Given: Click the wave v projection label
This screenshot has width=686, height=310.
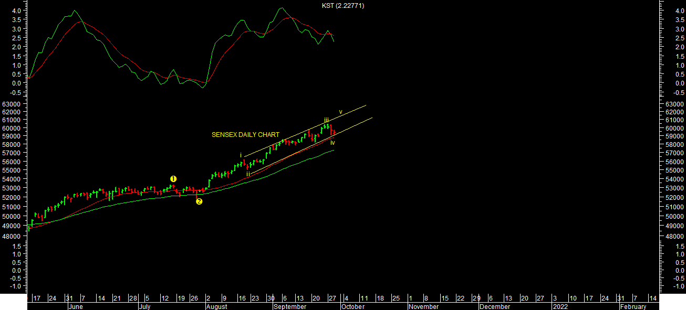Looking at the screenshot, I should coord(340,112).
